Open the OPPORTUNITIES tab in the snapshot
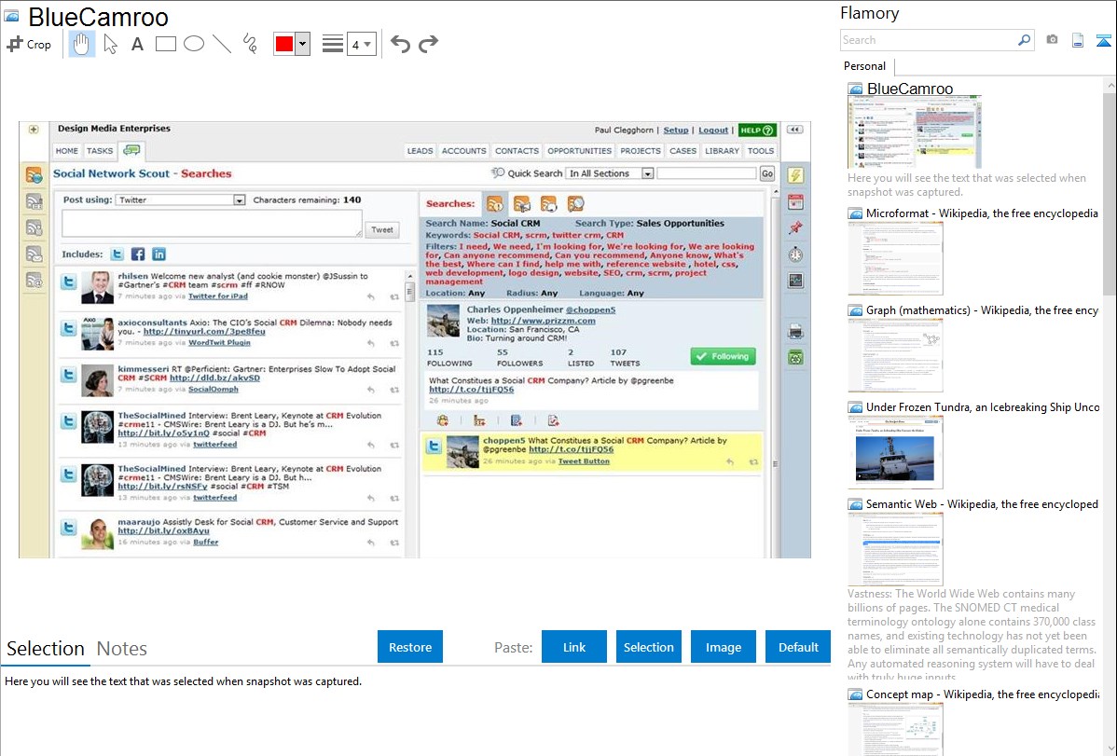 click(x=579, y=151)
